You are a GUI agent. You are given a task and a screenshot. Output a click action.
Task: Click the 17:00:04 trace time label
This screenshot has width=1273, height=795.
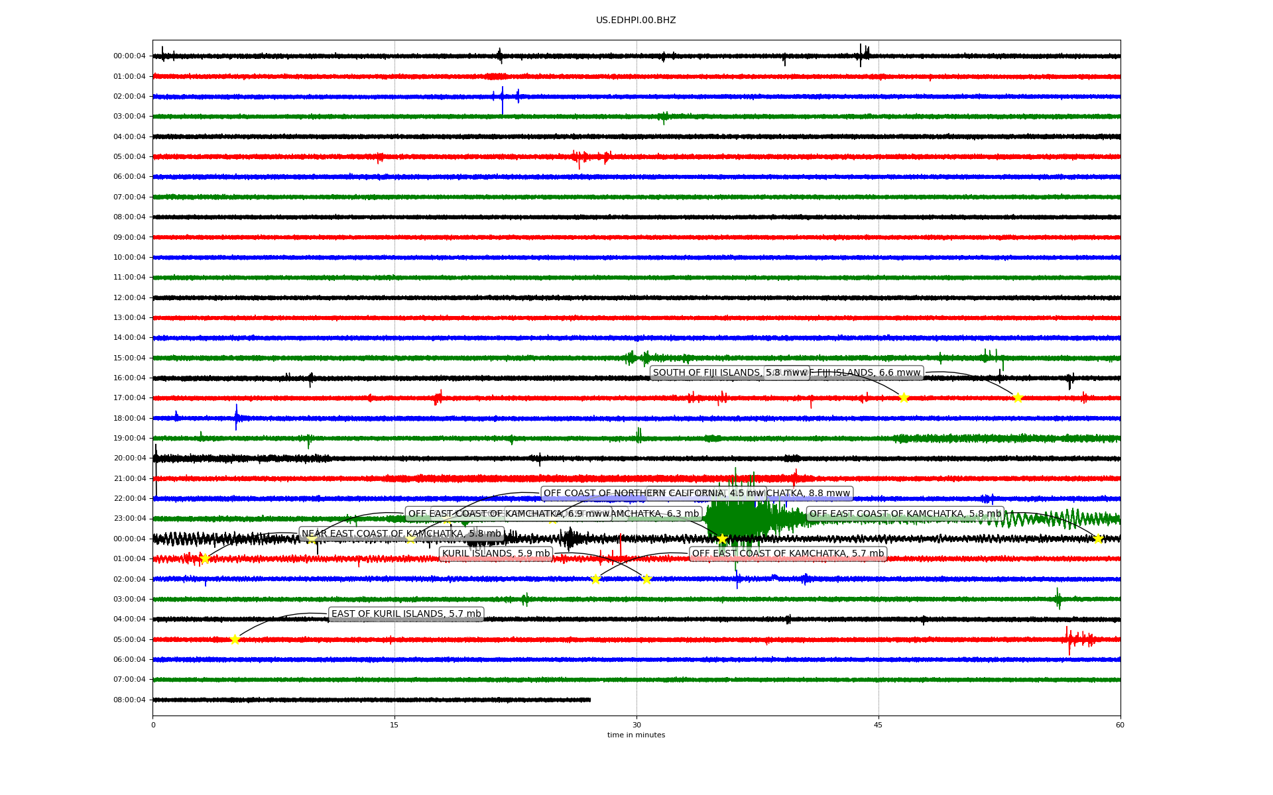129,398
